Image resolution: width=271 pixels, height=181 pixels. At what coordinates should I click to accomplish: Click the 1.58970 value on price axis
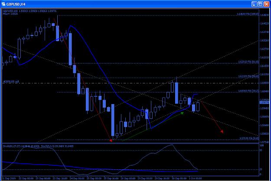tap(264, 117)
